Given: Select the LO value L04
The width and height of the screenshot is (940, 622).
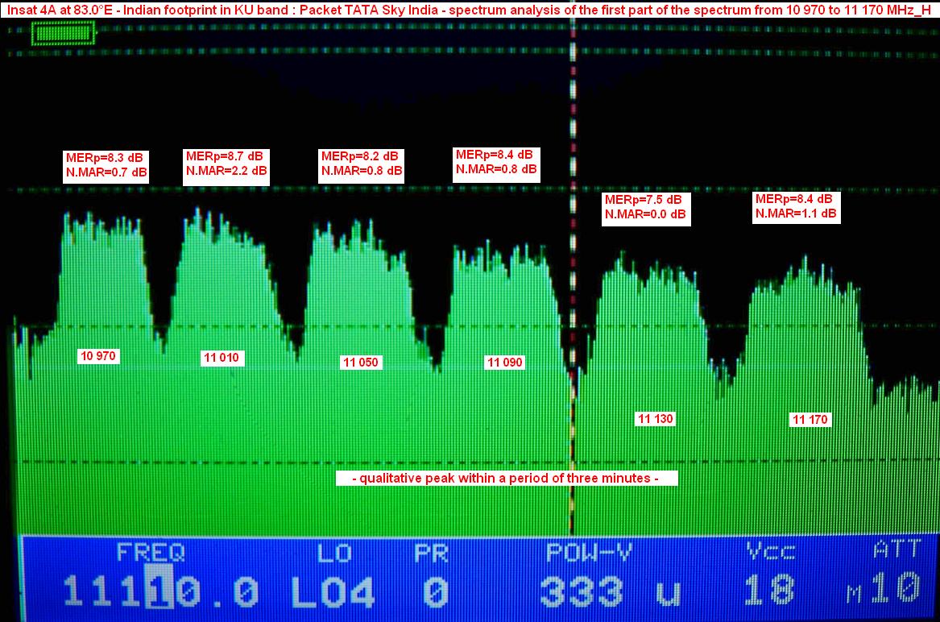Looking at the screenshot, I should tap(333, 593).
